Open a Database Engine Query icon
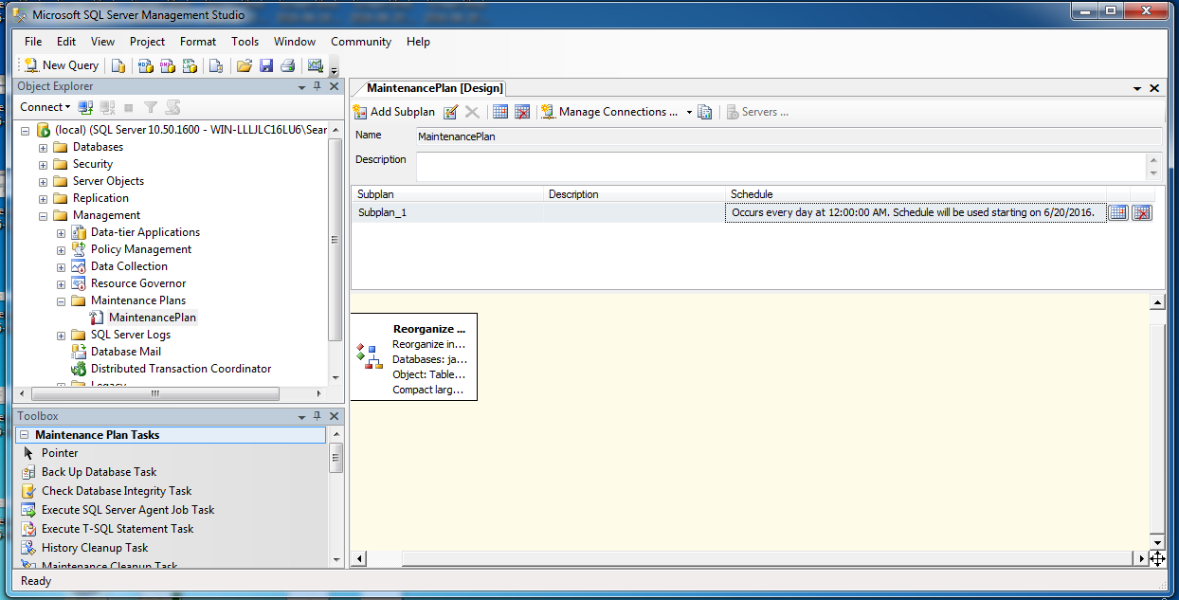Image resolution: width=1179 pixels, height=600 pixels. click(118, 65)
